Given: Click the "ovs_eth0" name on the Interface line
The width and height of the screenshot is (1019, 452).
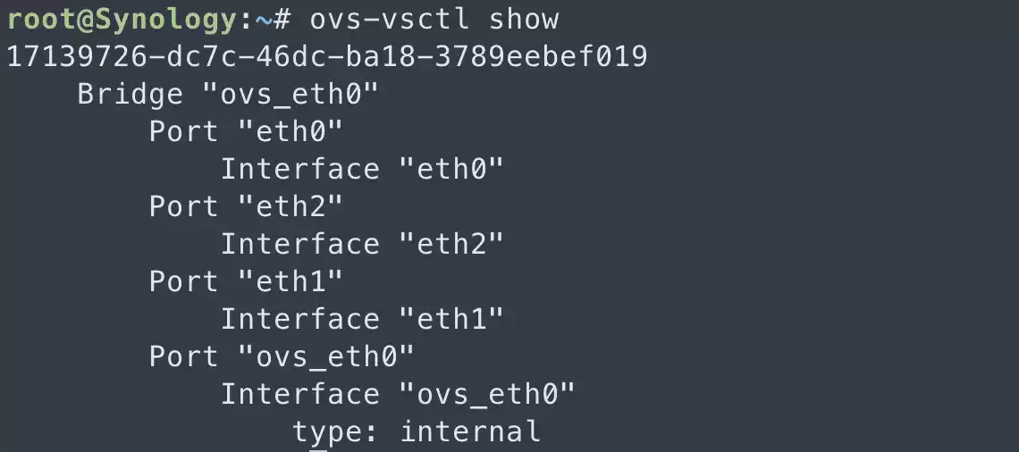Looking at the screenshot, I should click(x=488, y=394).
